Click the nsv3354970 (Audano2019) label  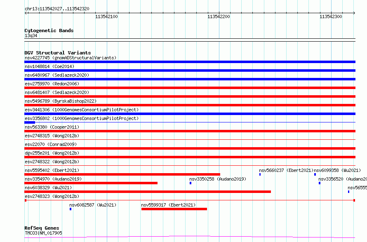click(53, 179)
